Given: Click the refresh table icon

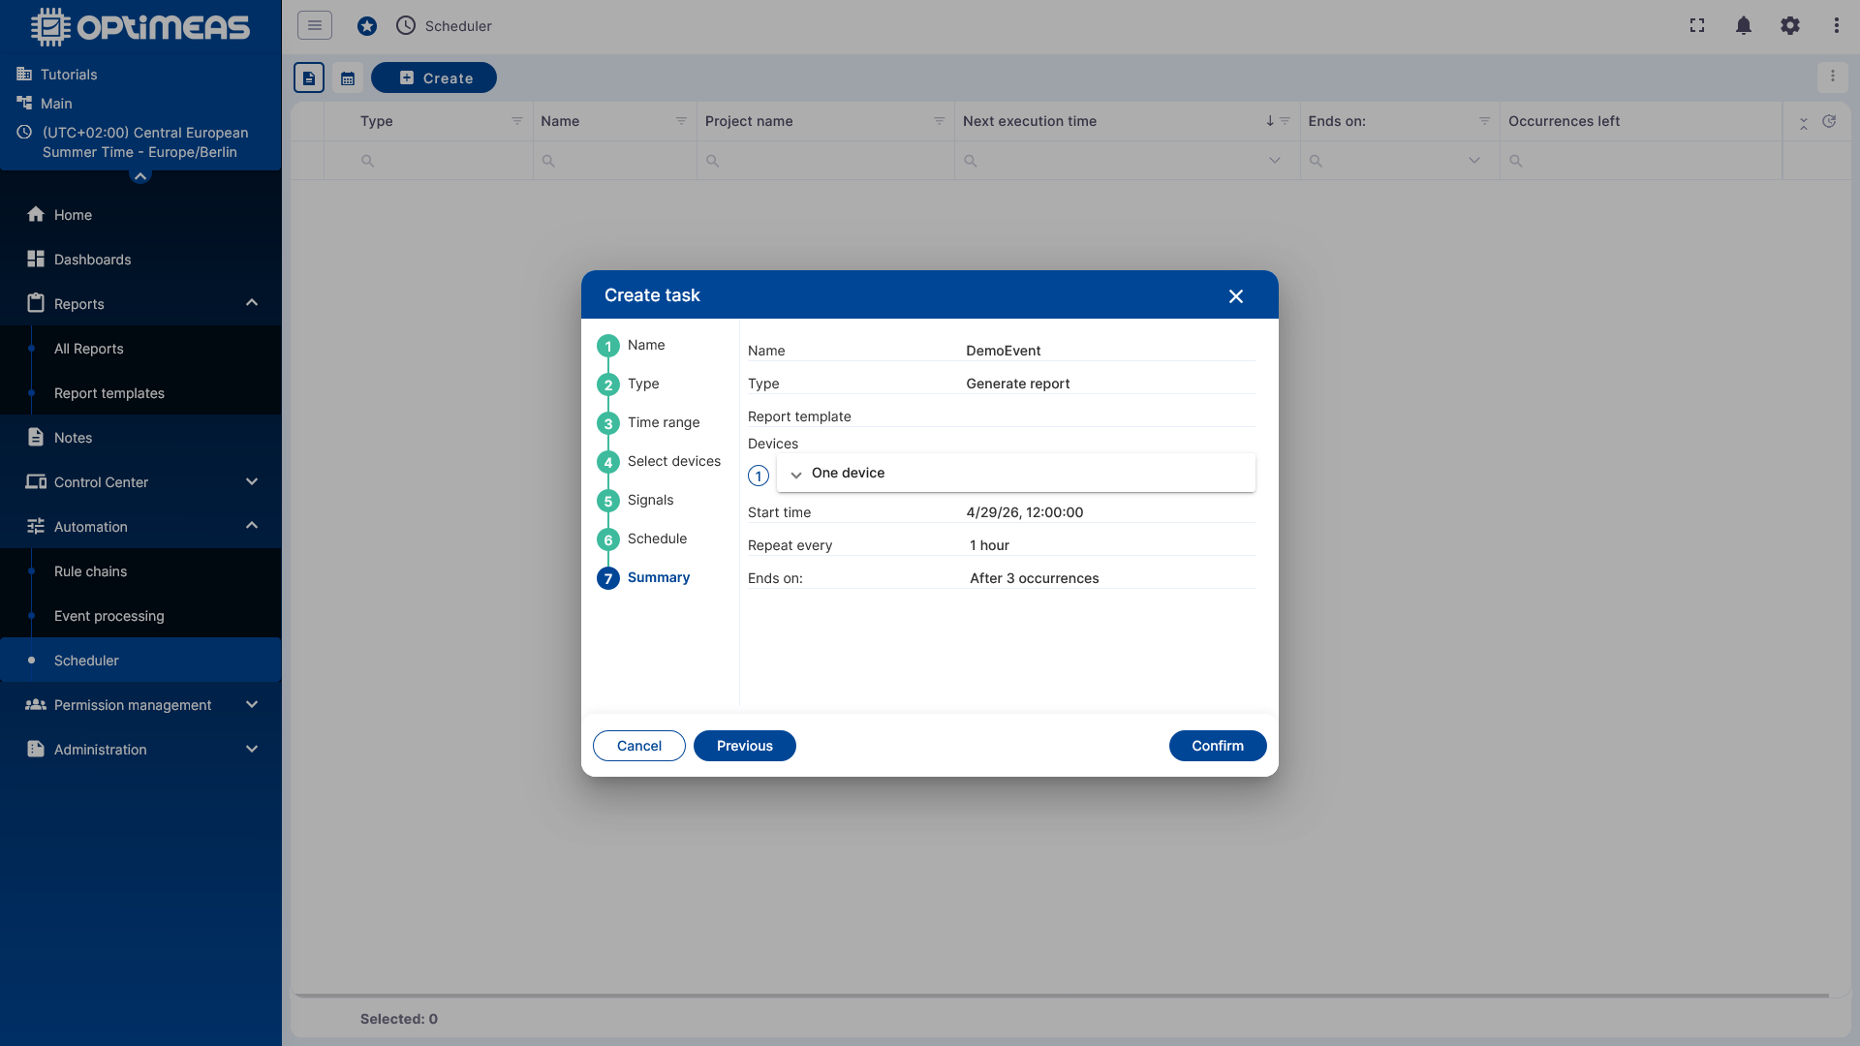Looking at the screenshot, I should (x=1829, y=121).
